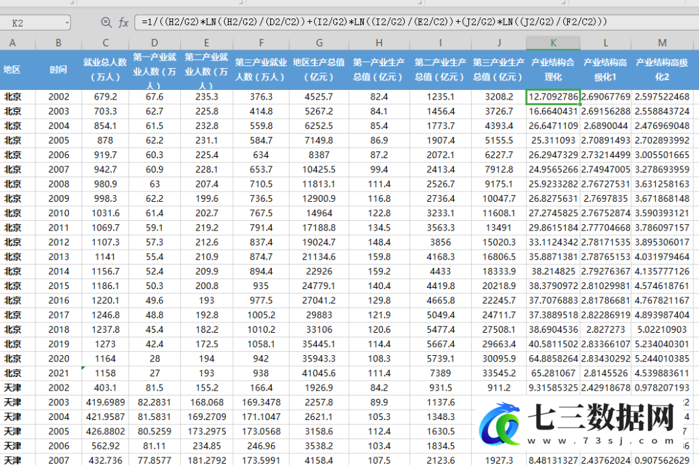This screenshot has height=465, width=699.
Task: Click the 产业结构合理化 header cell
Action: point(553,70)
